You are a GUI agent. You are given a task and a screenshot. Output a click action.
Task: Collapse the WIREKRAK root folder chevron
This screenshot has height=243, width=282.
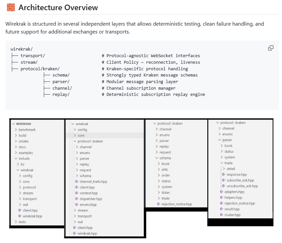coord(13,124)
